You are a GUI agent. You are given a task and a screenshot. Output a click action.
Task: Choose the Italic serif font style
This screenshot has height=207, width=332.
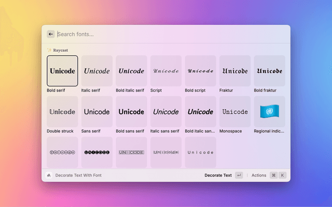pos(96,71)
